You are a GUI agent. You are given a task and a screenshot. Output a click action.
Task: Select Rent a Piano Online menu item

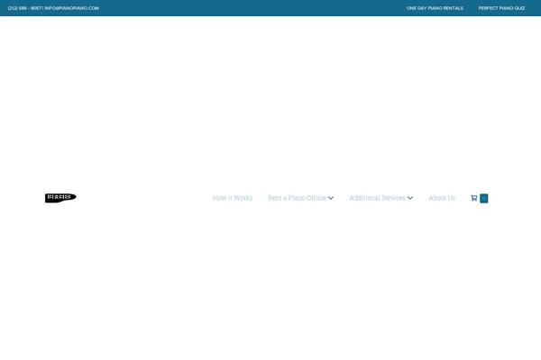[x=297, y=198]
